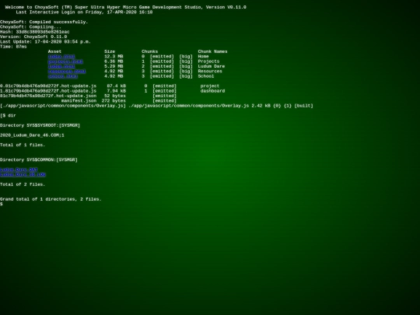Open the Ludum_Dare_46.LOG file link

(23, 174)
